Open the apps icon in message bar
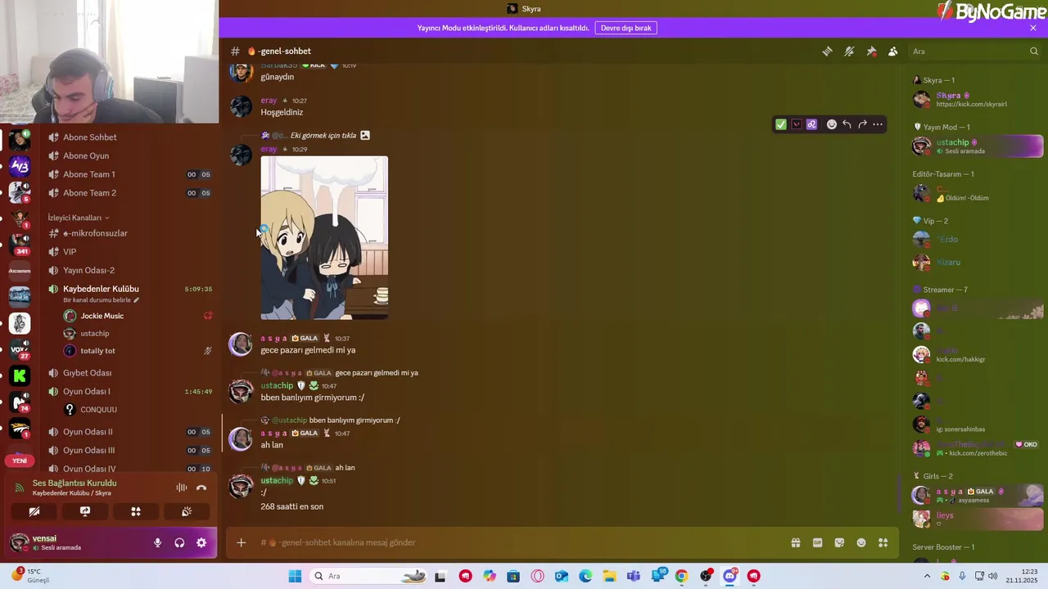Screen dimensions: 1048x589 (x=883, y=542)
